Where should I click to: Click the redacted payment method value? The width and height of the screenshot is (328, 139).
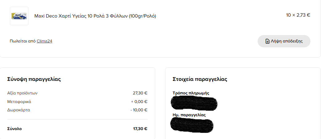[x=194, y=103]
